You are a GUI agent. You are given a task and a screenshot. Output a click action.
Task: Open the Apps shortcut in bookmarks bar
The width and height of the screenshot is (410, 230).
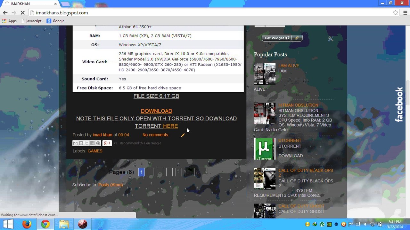9,21
